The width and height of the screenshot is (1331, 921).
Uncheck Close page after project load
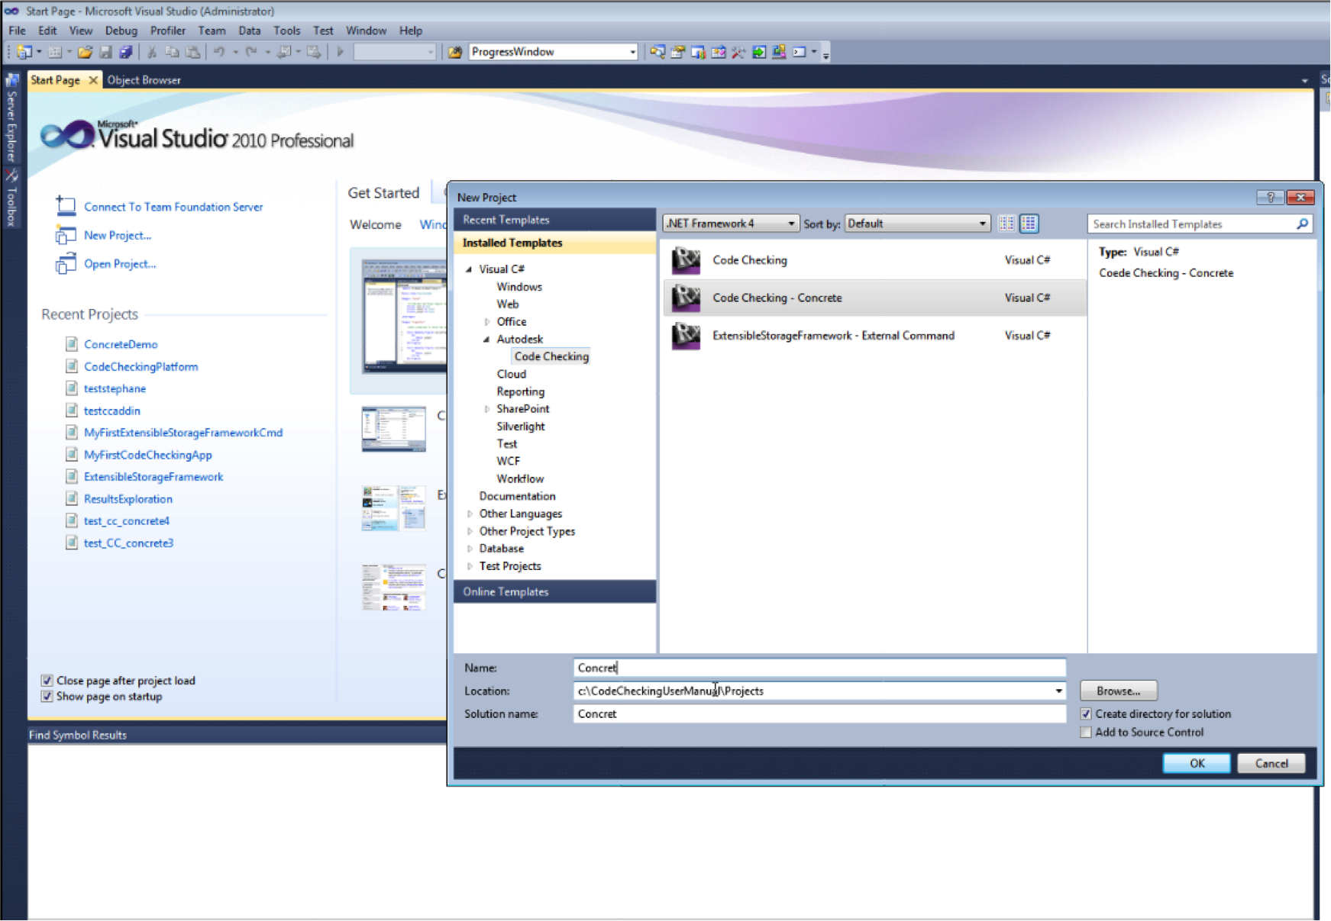click(x=47, y=680)
